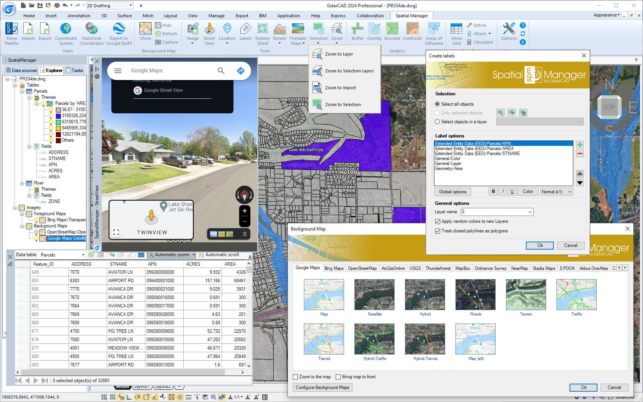Select the 'Select all objects' radio button
This screenshot has height=402, width=643.
pyautogui.click(x=437, y=104)
